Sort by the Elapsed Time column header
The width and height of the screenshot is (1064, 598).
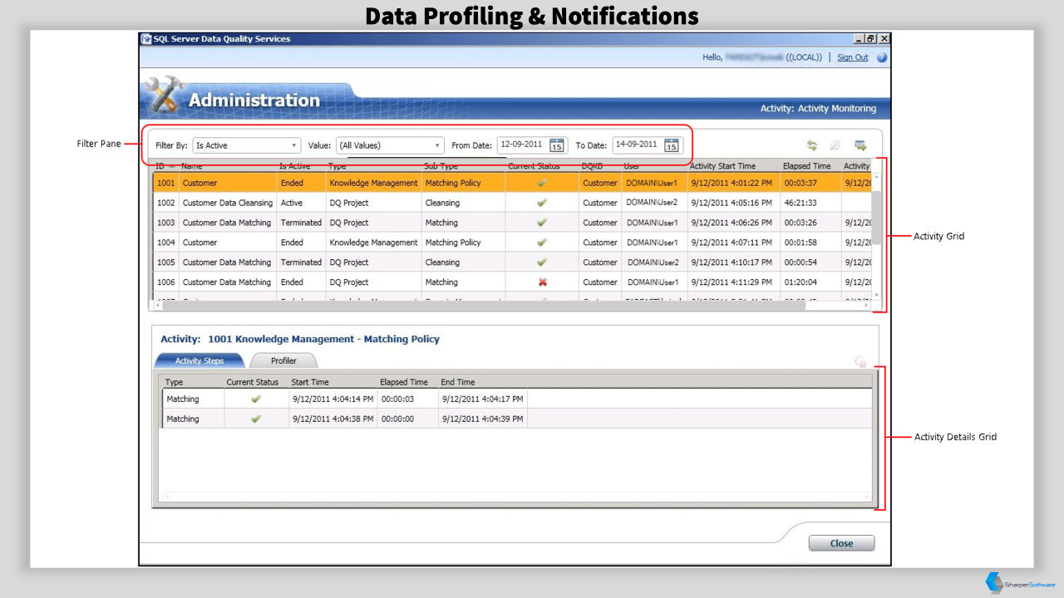[806, 166]
